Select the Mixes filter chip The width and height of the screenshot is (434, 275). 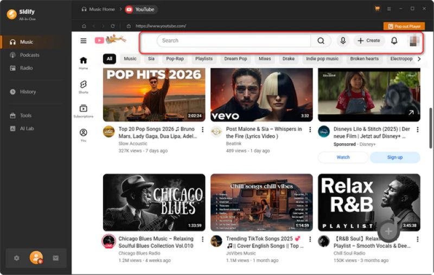(265, 59)
